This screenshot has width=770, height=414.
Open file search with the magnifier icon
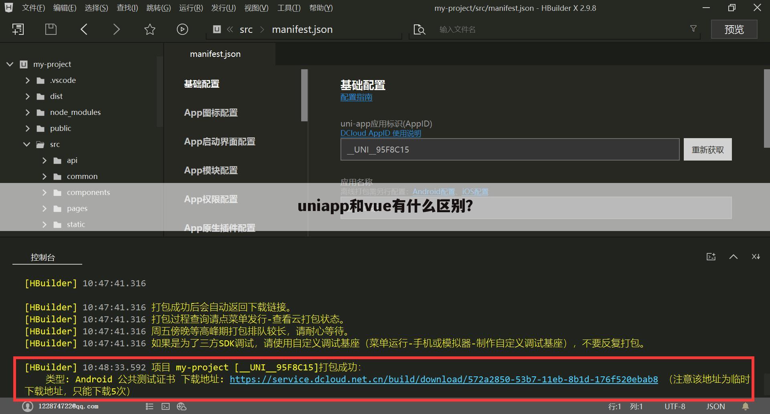[x=419, y=29]
